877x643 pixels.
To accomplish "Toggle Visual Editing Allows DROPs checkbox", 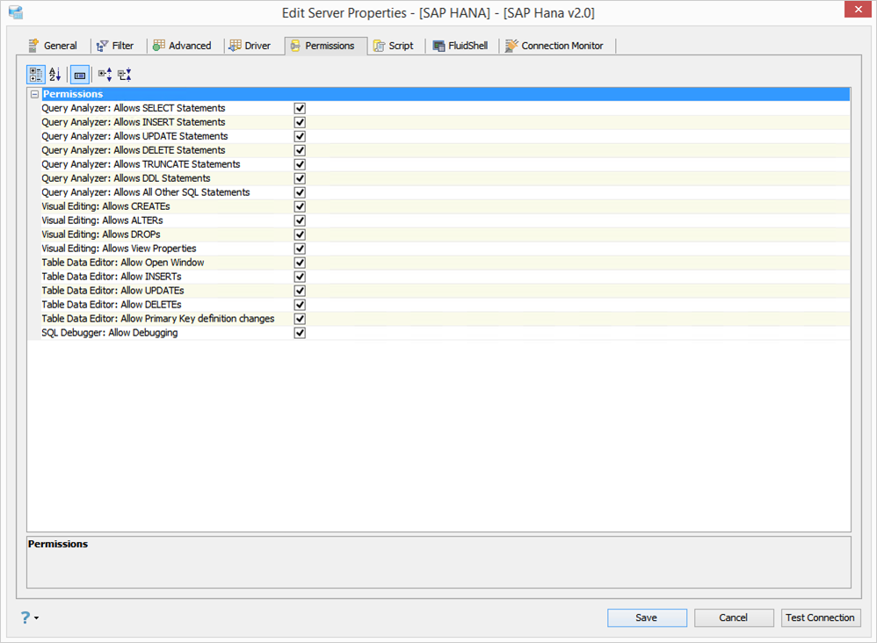I will 300,235.
